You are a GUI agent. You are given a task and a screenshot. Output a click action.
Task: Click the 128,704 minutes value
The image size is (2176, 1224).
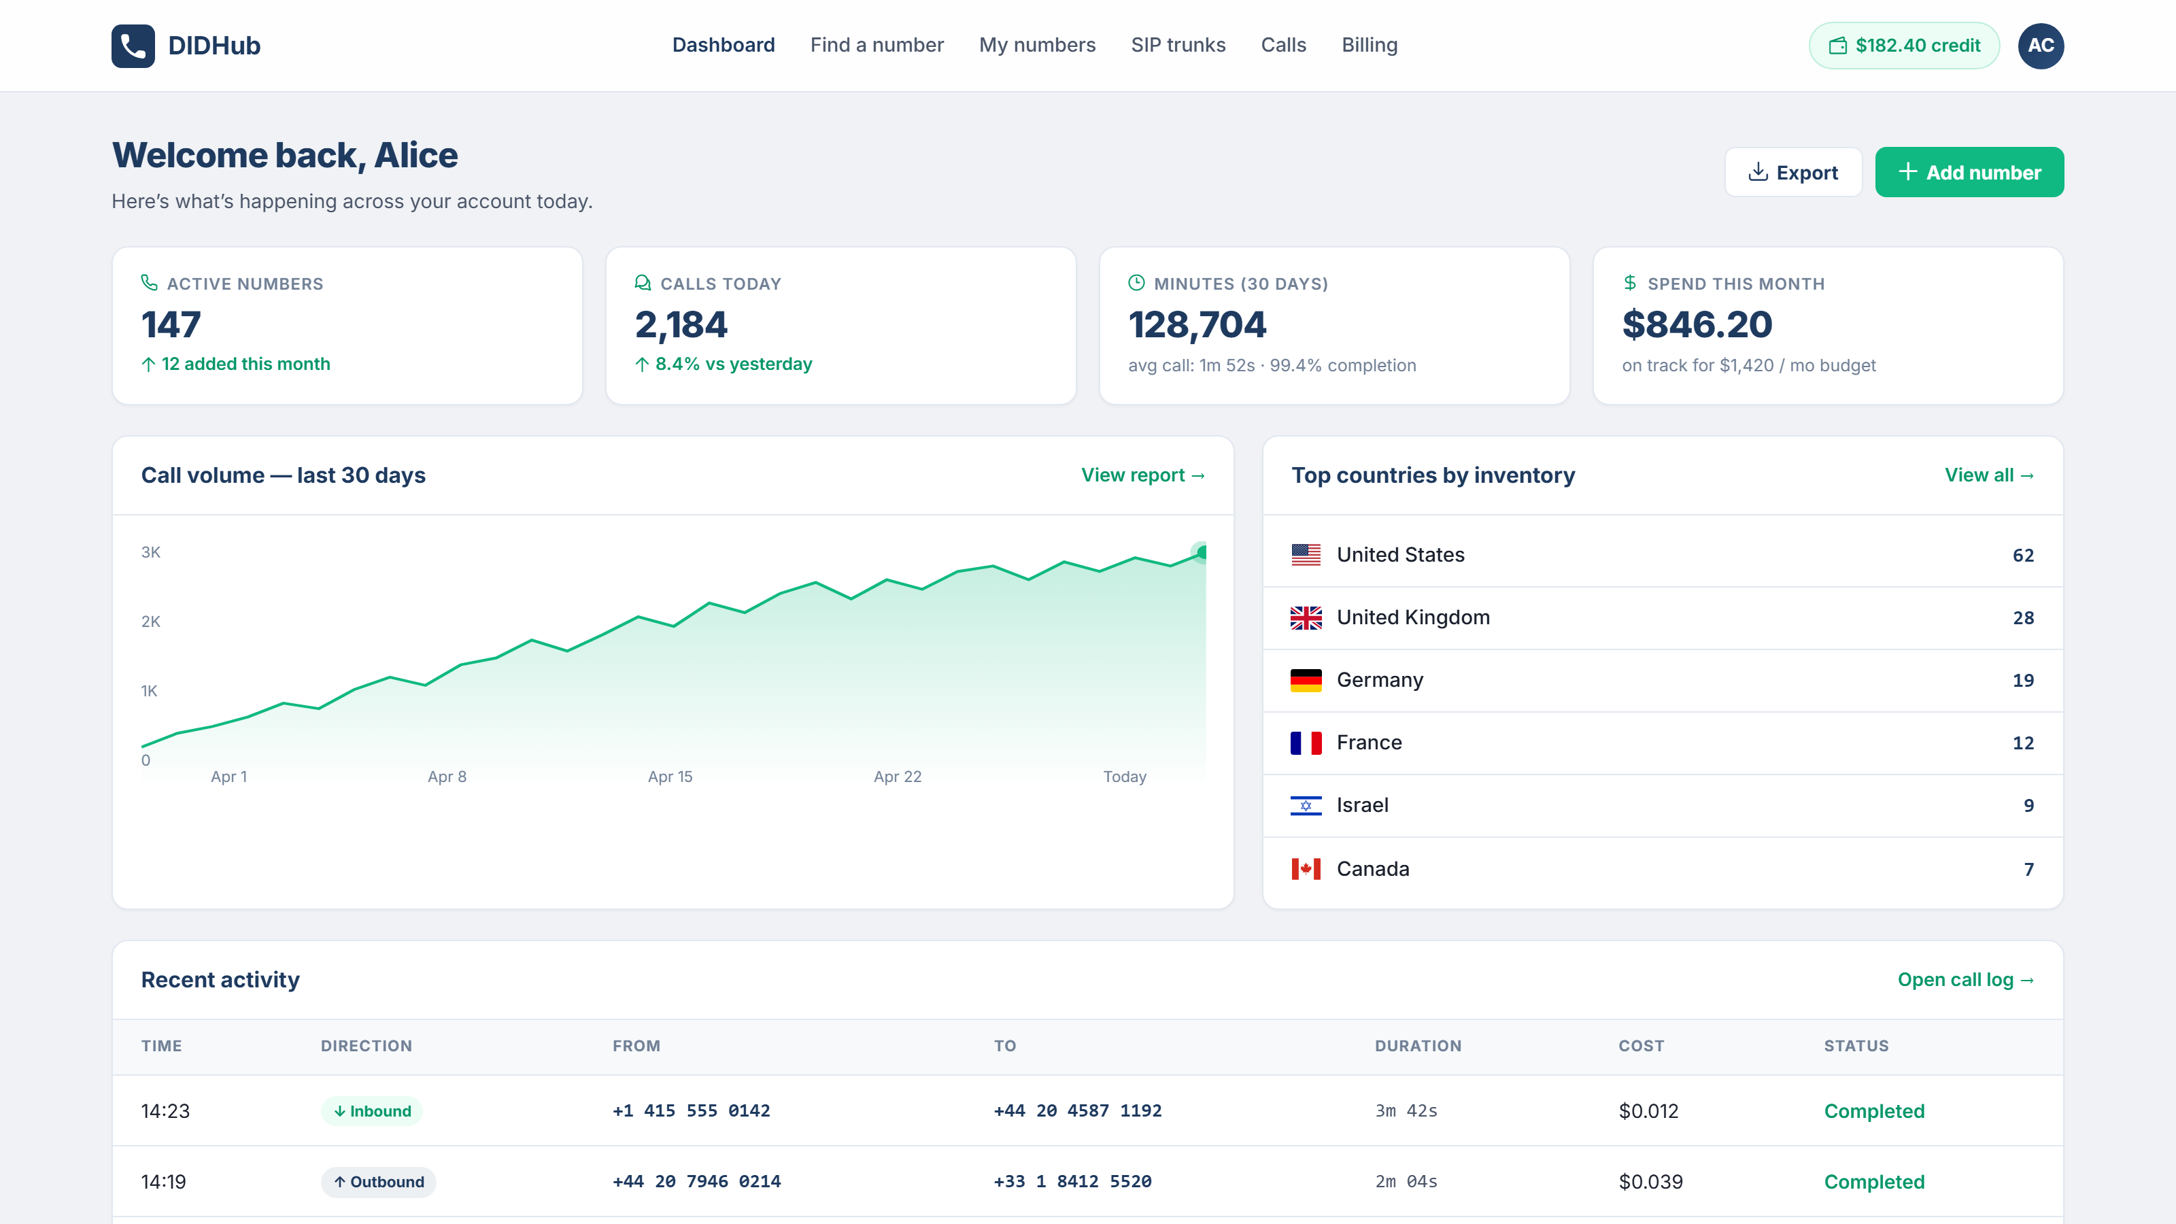click(x=1197, y=324)
